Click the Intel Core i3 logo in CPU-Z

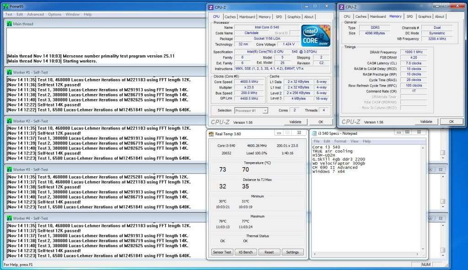(315, 36)
